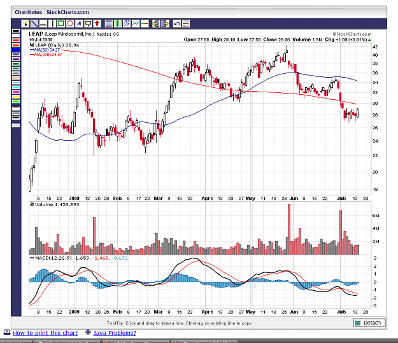Choose the dark green color swatch

coord(16,64)
